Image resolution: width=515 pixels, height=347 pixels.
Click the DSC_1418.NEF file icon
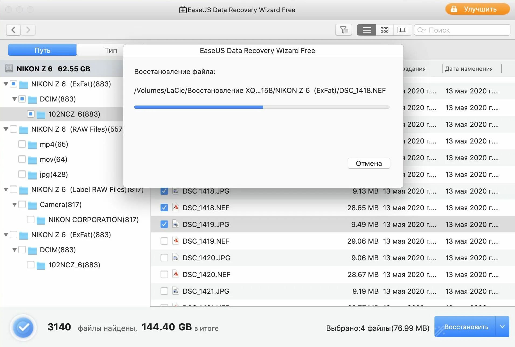point(176,207)
